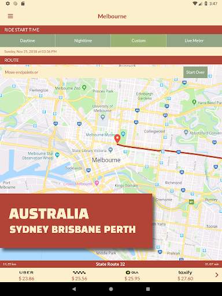This screenshot has width=222, height=296.
Task: Select the taxi fare $25.56
Action: [x=79, y=276]
